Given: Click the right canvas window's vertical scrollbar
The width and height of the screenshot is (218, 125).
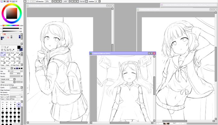Looking at the screenshot, I should click(x=216, y=64).
